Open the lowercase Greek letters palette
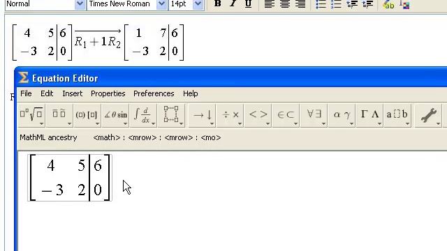This screenshot has width=447, height=251. [x=342, y=115]
